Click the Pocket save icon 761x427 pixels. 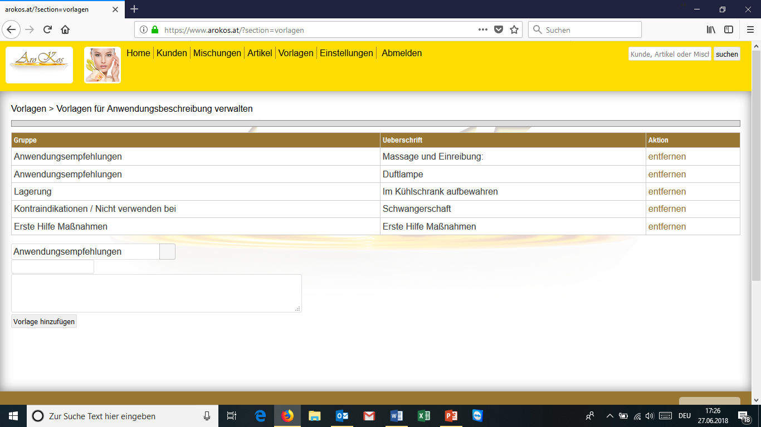pyautogui.click(x=499, y=30)
